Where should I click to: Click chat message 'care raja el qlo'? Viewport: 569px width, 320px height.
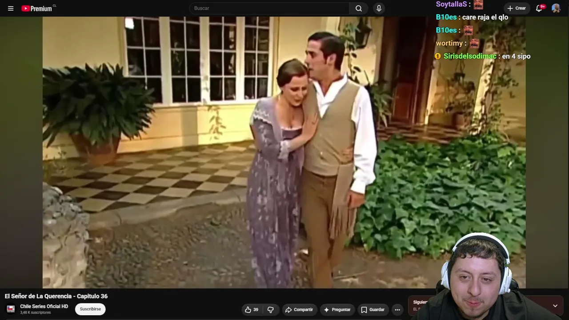coord(485,17)
